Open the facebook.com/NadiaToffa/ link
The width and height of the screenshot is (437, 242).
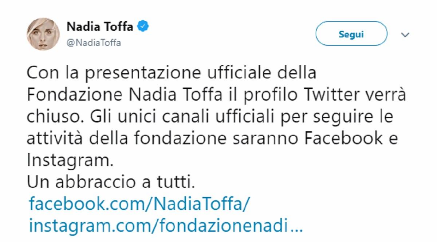click(x=140, y=205)
